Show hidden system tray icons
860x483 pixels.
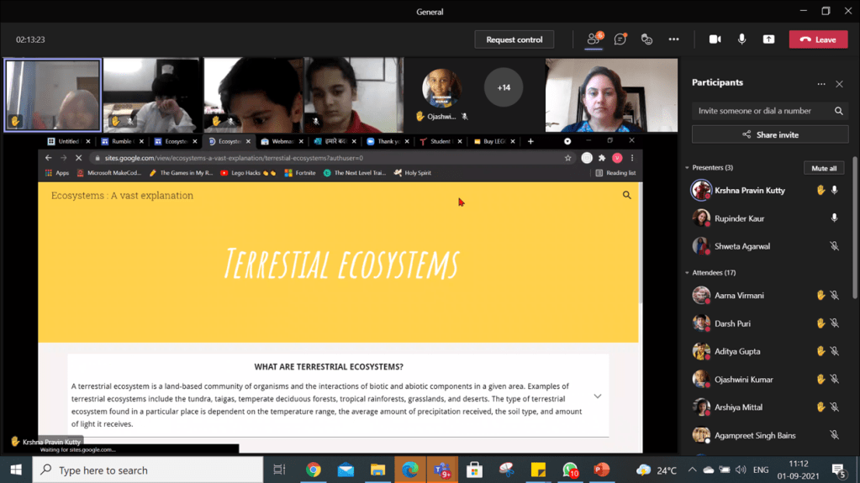[692, 470]
